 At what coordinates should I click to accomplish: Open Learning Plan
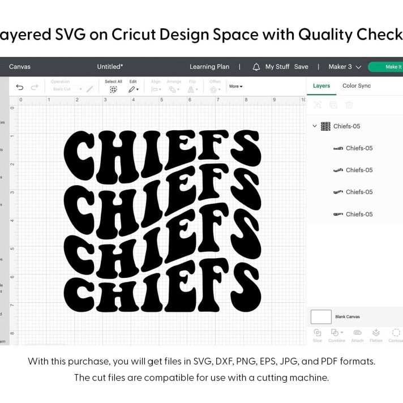(x=209, y=67)
